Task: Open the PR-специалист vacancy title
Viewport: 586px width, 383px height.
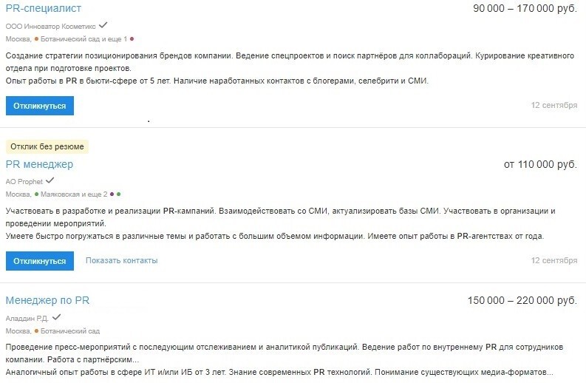Action: click(44, 8)
